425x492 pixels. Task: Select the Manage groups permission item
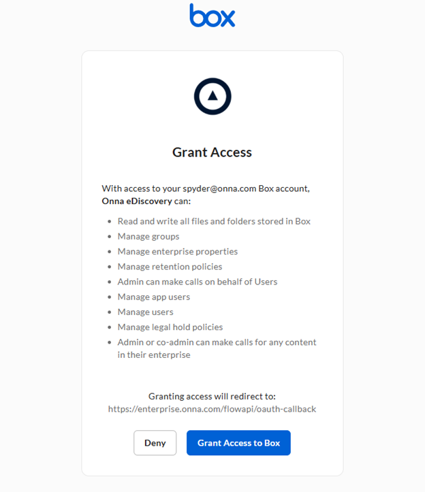[x=148, y=236]
